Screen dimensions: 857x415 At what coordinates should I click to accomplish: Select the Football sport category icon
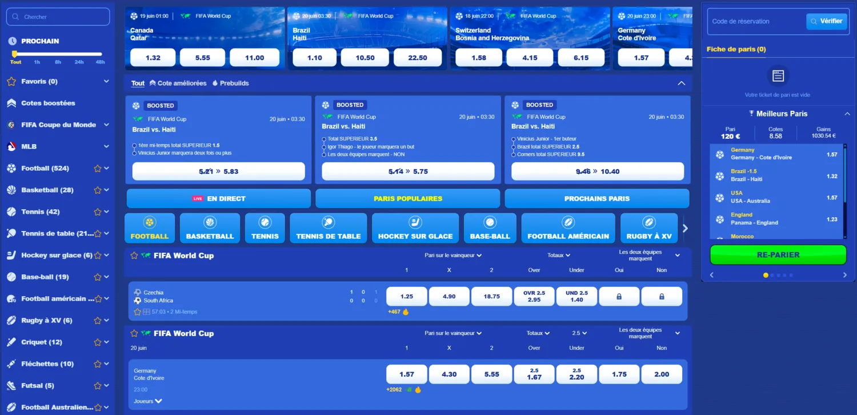pyautogui.click(x=150, y=222)
